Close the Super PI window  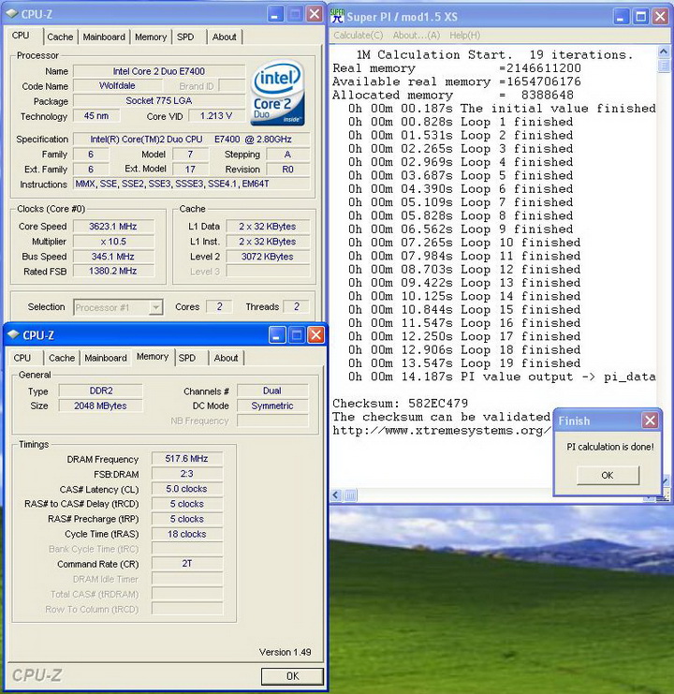[660, 17]
